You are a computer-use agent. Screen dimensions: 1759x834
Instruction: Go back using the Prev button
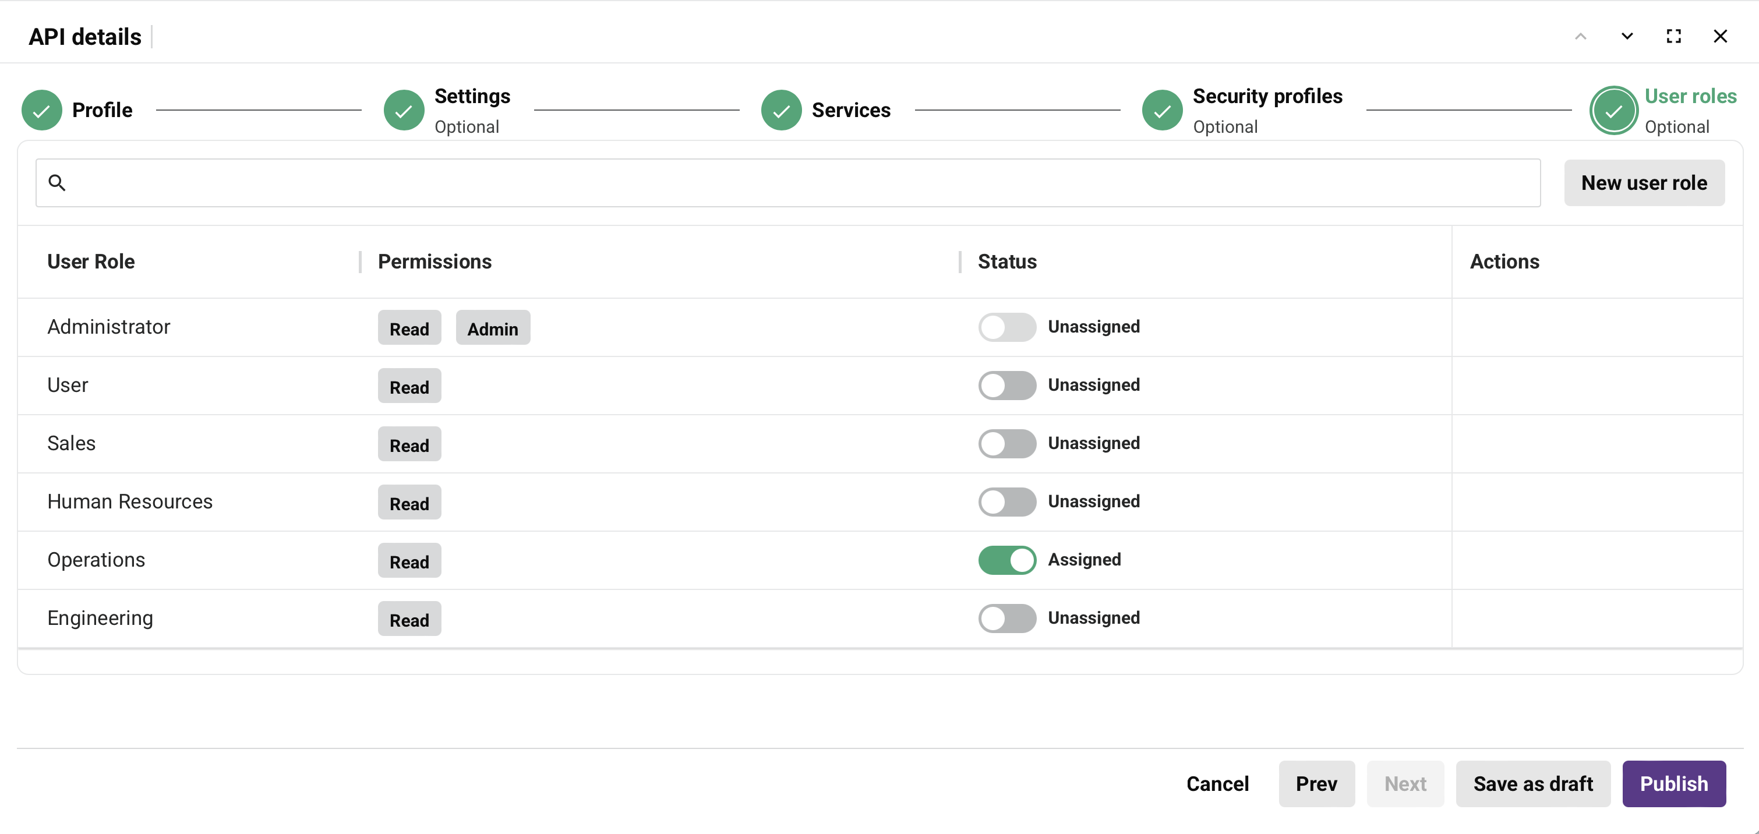(1316, 783)
